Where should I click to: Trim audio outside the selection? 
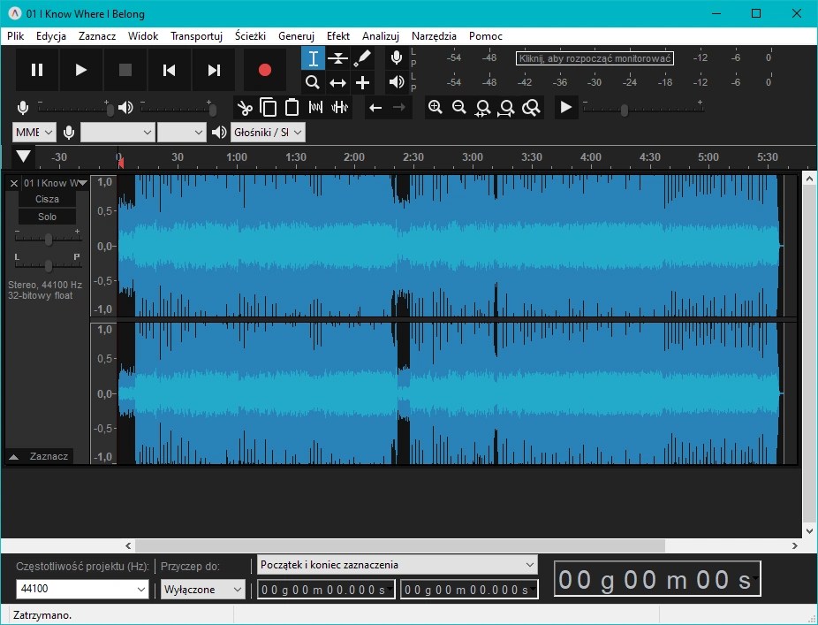pos(315,108)
